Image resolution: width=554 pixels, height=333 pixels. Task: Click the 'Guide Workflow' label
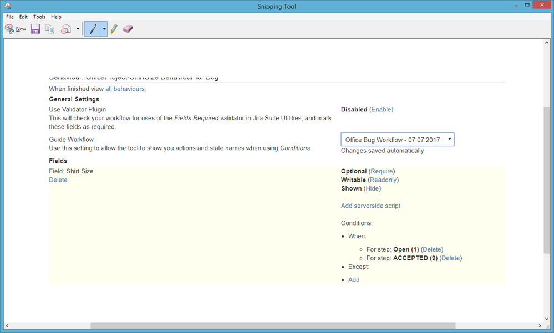pos(71,140)
